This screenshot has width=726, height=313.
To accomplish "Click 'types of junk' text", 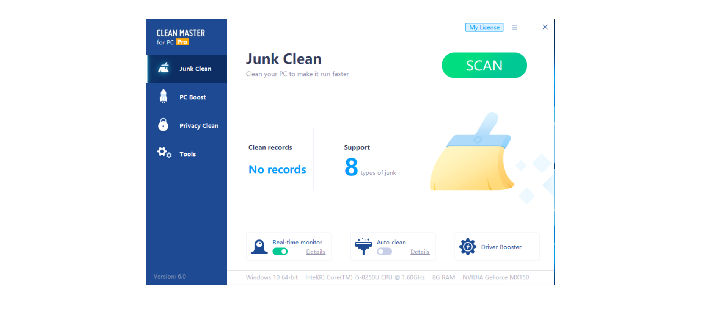I will click(379, 173).
